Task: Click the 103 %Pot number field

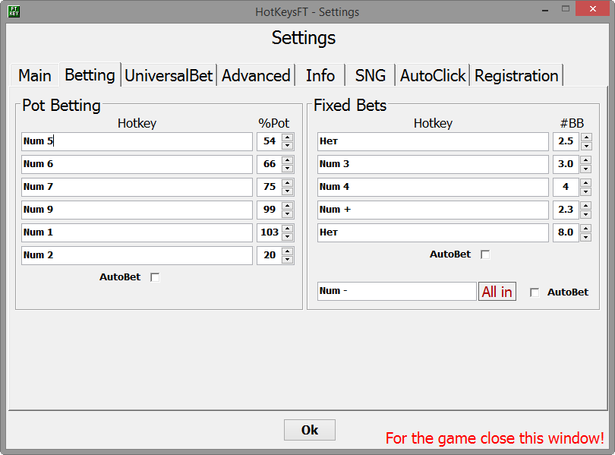Action: (269, 232)
